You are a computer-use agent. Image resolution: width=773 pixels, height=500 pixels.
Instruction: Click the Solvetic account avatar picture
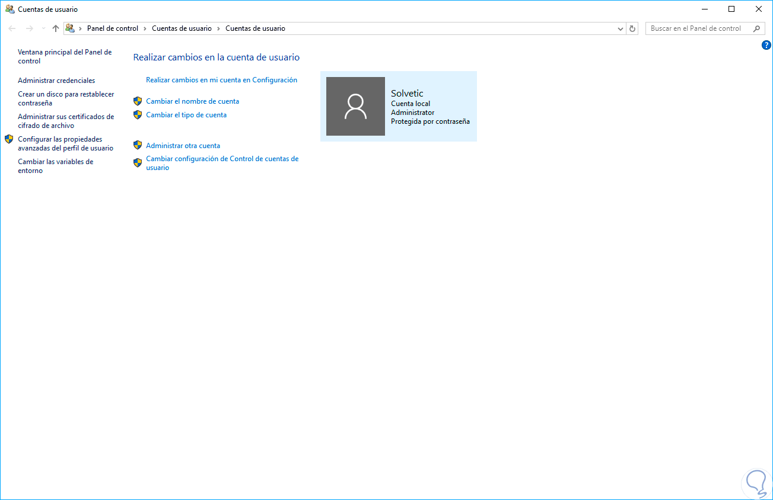[355, 106]
